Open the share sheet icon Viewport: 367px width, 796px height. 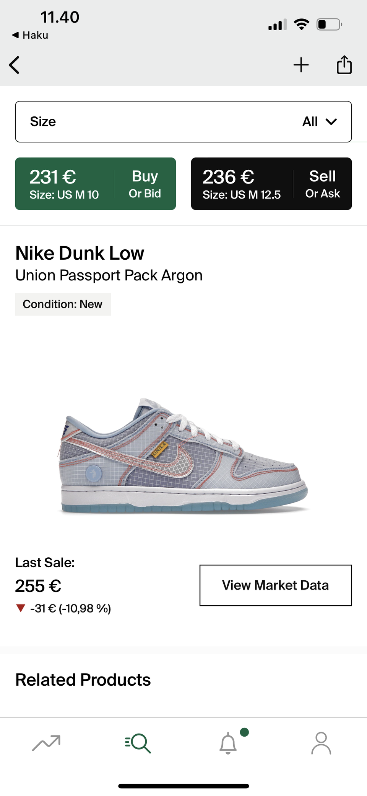pos(344,64)
